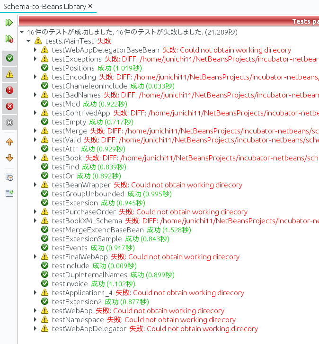Click the green check beside testOr
319x344 pixels.
[45, 176]
